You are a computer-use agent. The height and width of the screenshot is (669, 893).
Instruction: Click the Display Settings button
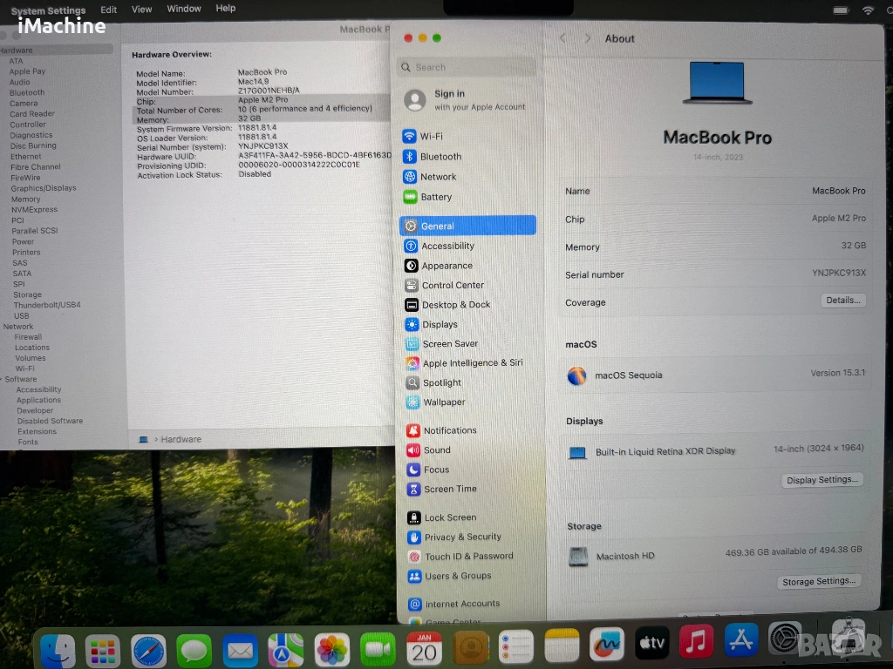pyautogui.click(x=821, y=480)
